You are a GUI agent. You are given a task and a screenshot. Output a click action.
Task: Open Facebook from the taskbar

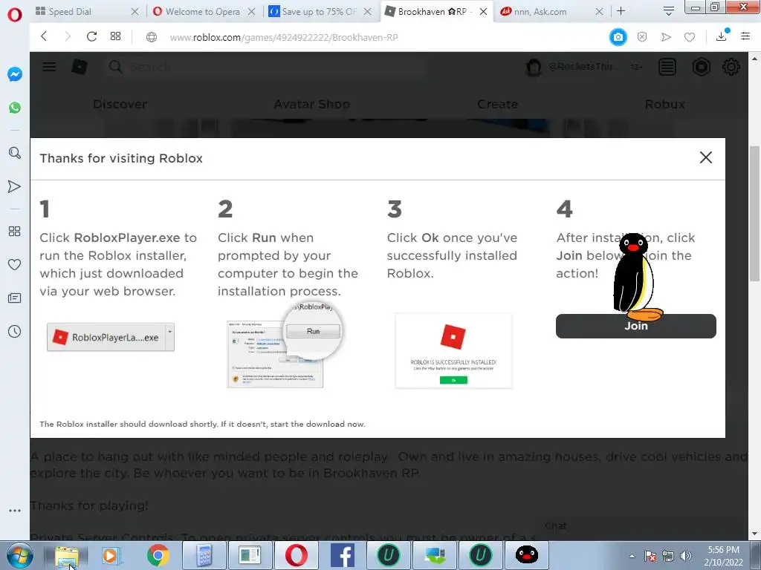342,555
